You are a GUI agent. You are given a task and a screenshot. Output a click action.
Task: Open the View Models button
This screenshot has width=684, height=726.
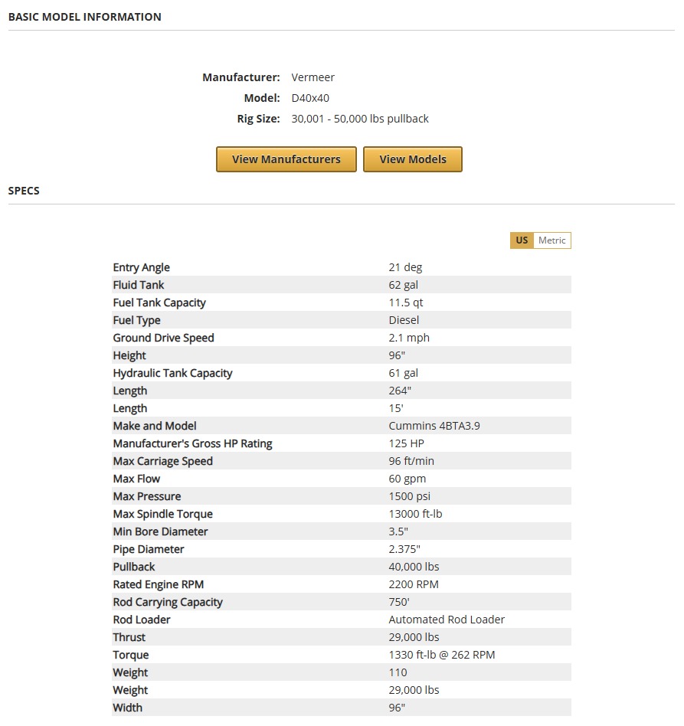coord(412,159)
